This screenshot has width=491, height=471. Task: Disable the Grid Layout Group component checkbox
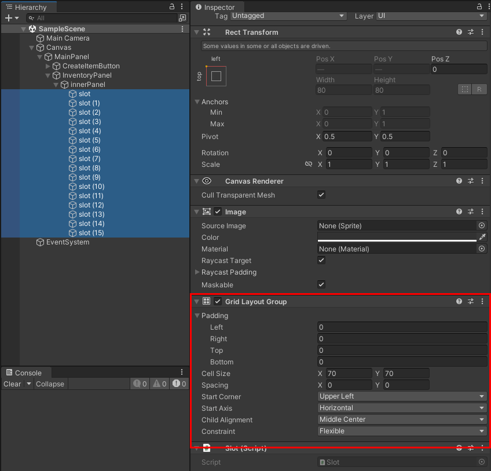pyautogui.click(x=218, y=301)
